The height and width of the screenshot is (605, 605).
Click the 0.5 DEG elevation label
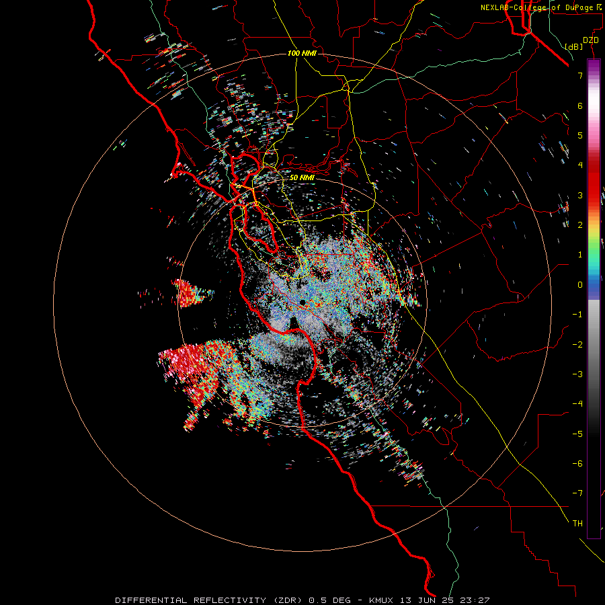point(330,600)
